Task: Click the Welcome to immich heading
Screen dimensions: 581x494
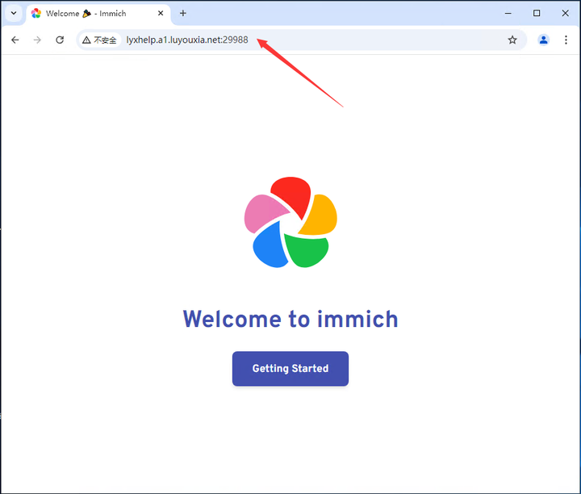Action: (290, 319)
